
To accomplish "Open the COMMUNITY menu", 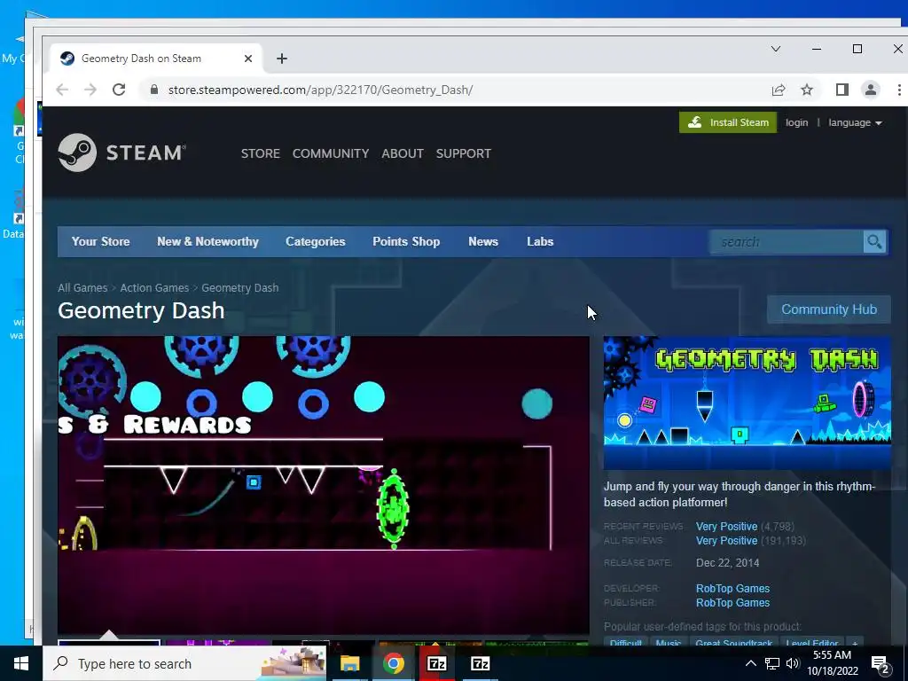I will (x=331, y=153).
